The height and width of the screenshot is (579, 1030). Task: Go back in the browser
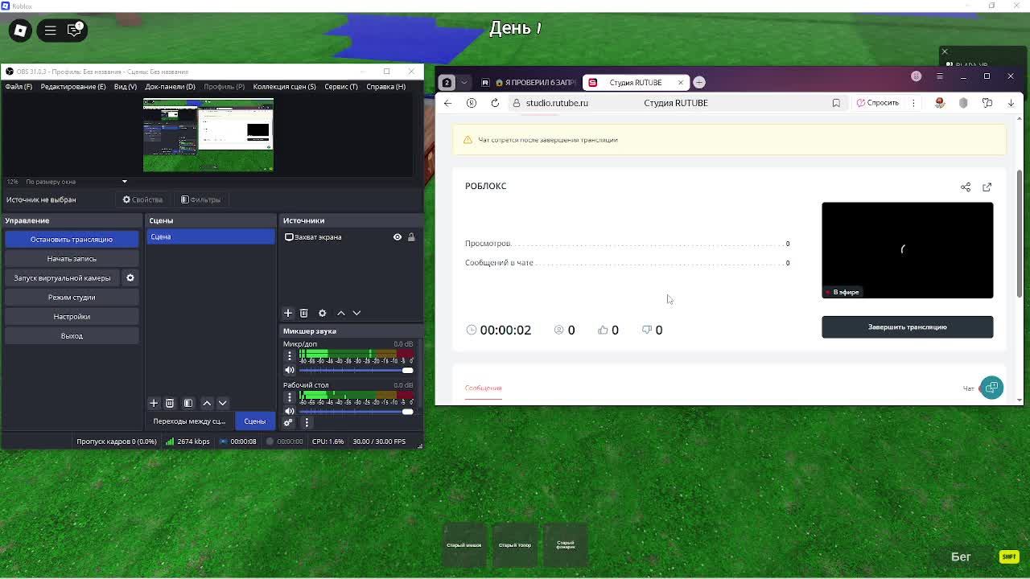pyautogui.click(x=448, y=103)
